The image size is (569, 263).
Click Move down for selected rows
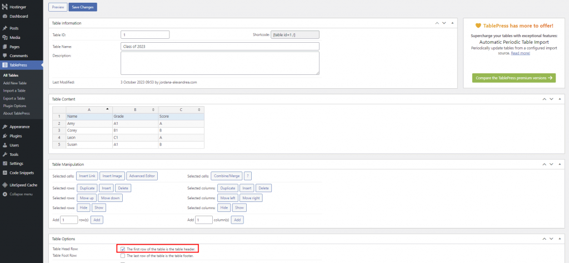111,198
